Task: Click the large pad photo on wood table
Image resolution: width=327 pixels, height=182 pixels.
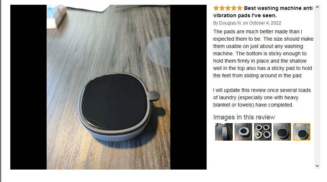Action: (x=108, y=87)
